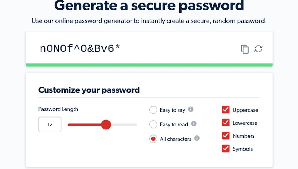Click the green password strength bar

point(149,65)
